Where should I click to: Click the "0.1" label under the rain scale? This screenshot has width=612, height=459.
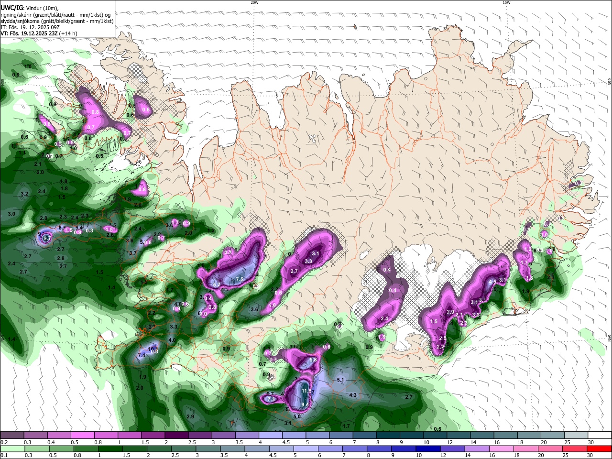[4, 455]
